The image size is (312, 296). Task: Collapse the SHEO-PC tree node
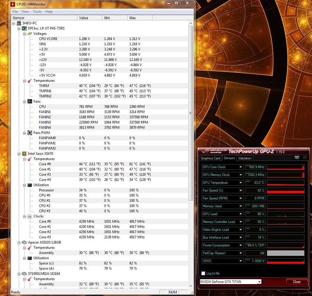pyautogui.click(x=14, y=23)
